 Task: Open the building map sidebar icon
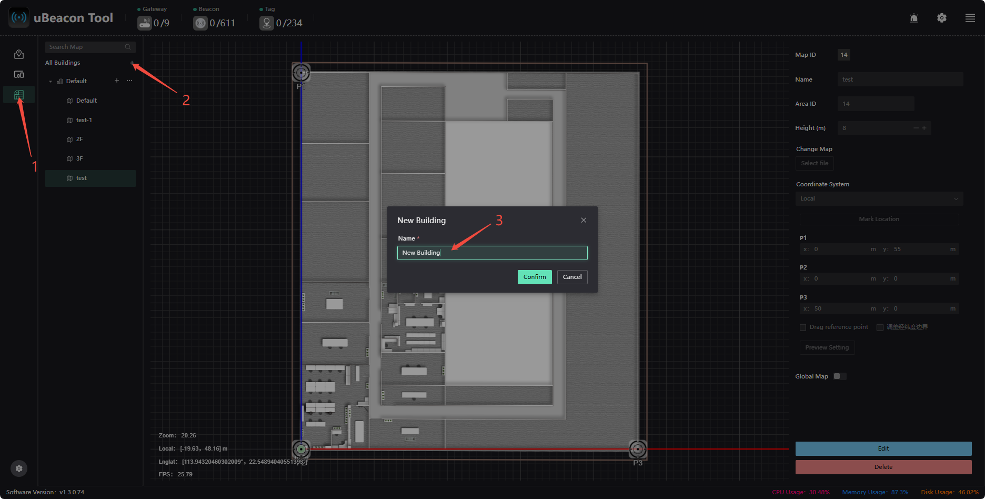pos(19,95)
